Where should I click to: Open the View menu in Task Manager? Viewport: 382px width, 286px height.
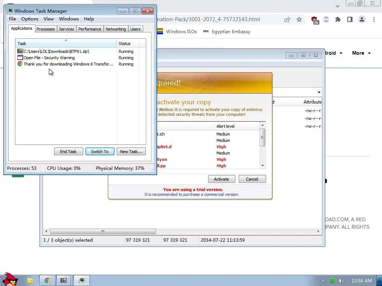click(x=48, y=19)
